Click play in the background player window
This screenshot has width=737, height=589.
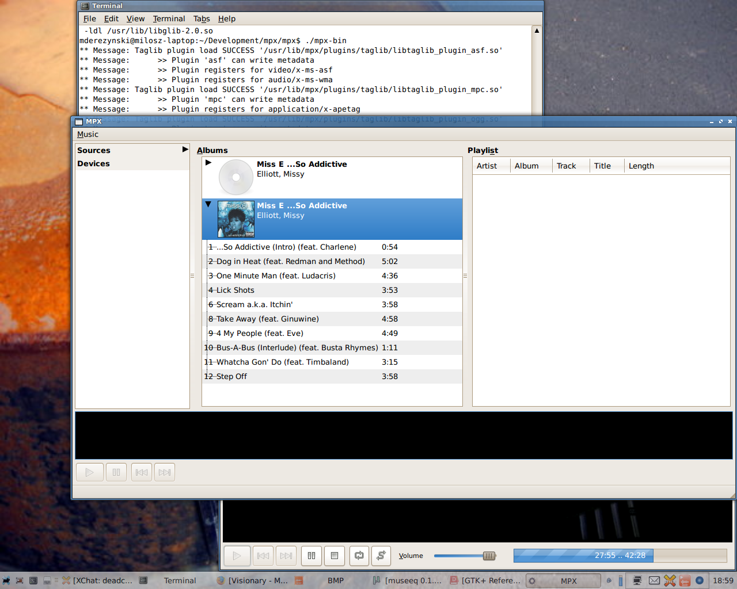237,556
